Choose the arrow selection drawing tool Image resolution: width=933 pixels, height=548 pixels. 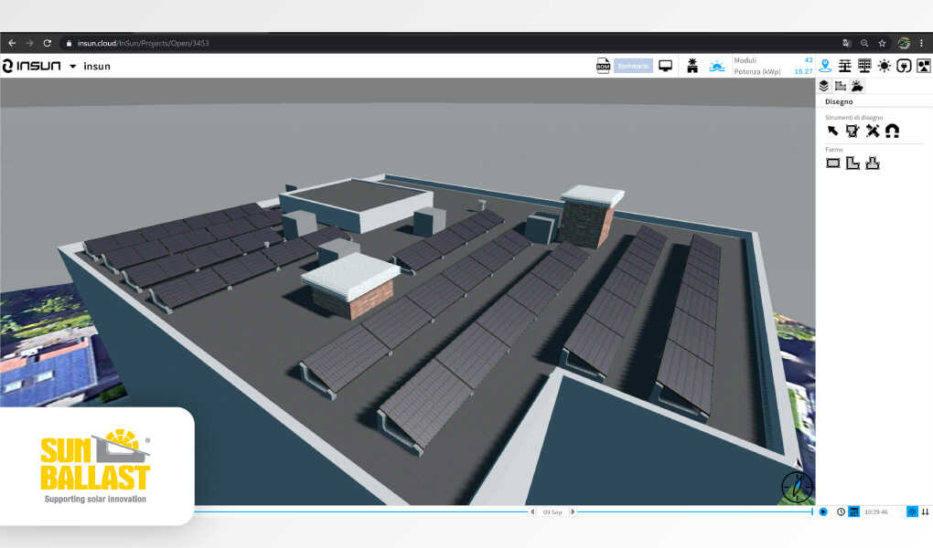(832, 131)
